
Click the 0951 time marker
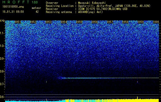18,22
